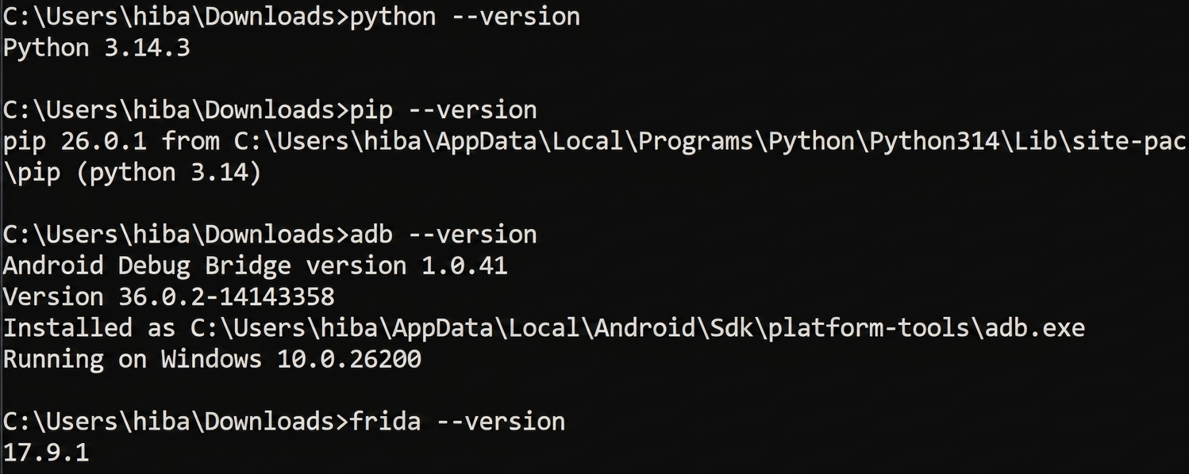Click the line starting 'pip 26.0.1 from'
This screenshot has height=474, width=1189.
(x=596, y=142)
